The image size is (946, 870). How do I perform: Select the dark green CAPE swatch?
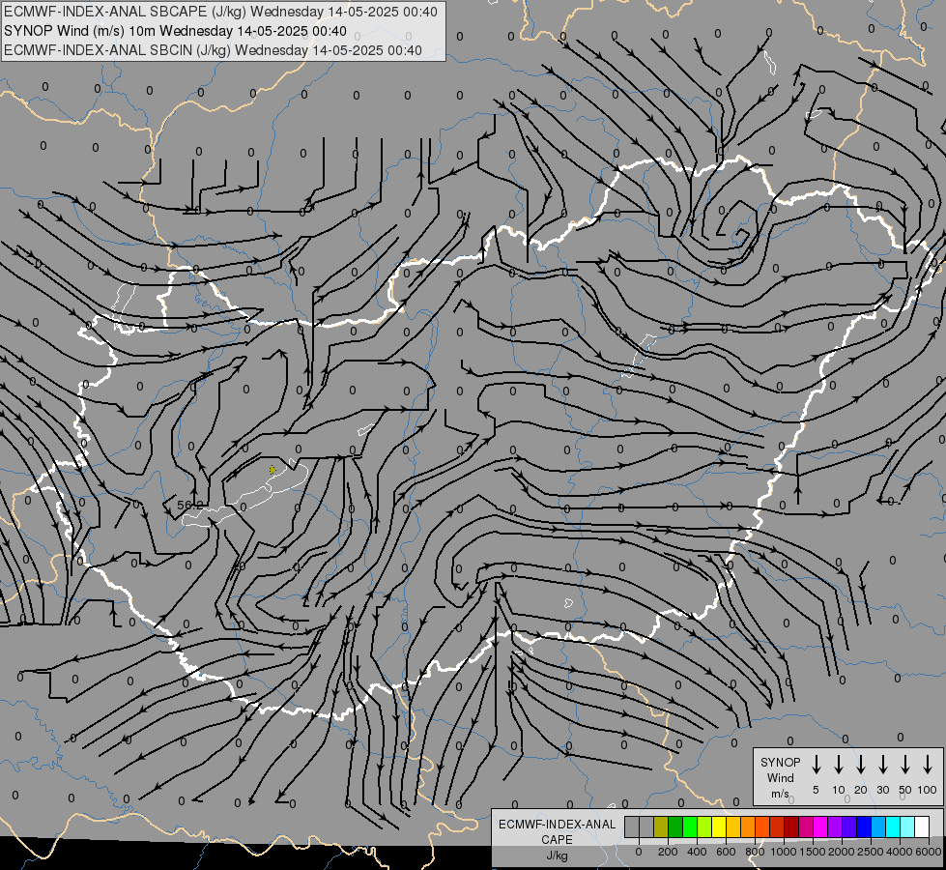675,826
